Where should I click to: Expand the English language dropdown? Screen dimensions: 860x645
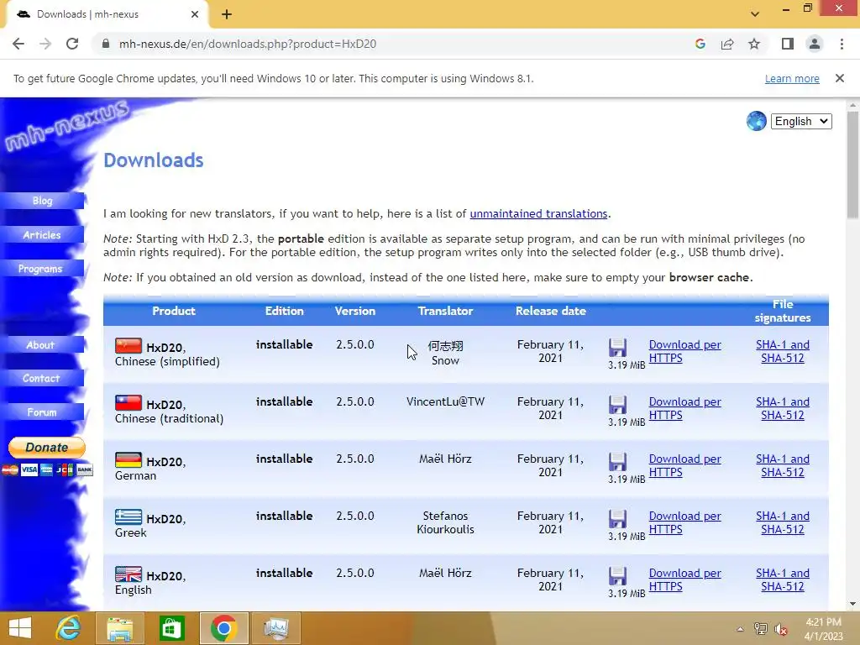pyautogui.click(x=801, y=121)
